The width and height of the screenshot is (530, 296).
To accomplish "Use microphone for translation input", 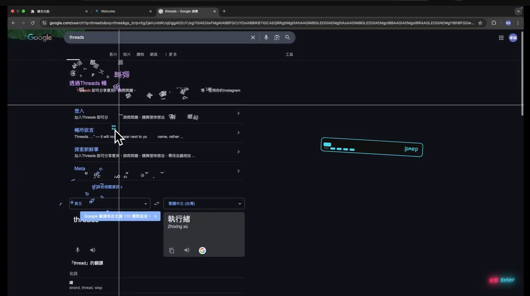I will point(77,250).
